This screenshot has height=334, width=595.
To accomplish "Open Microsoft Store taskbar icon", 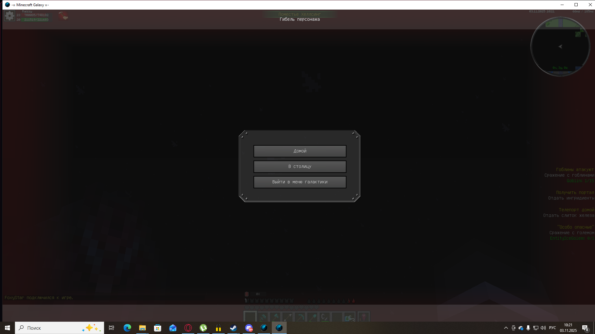I will tap(157, 328).
